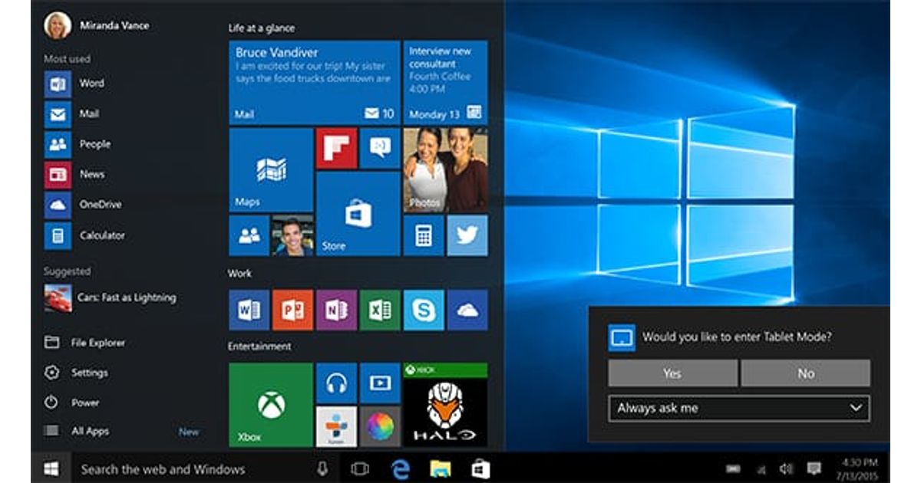Click the Microsoft Edge taskbar icon
Screen dimensions: 921x483
(x=400, y=468)
